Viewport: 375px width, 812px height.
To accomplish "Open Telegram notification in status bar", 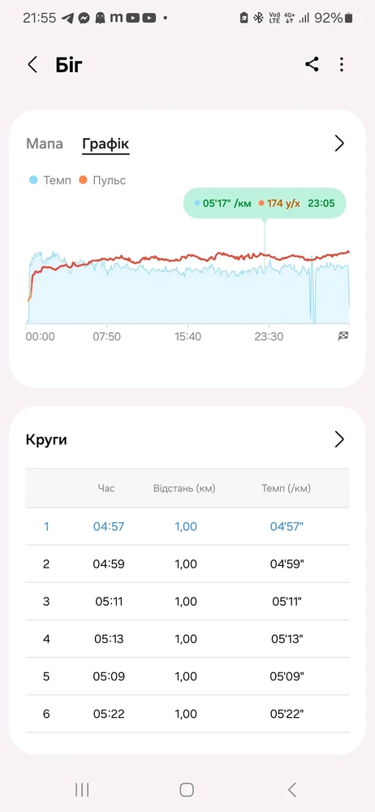I will coord(67,18).
